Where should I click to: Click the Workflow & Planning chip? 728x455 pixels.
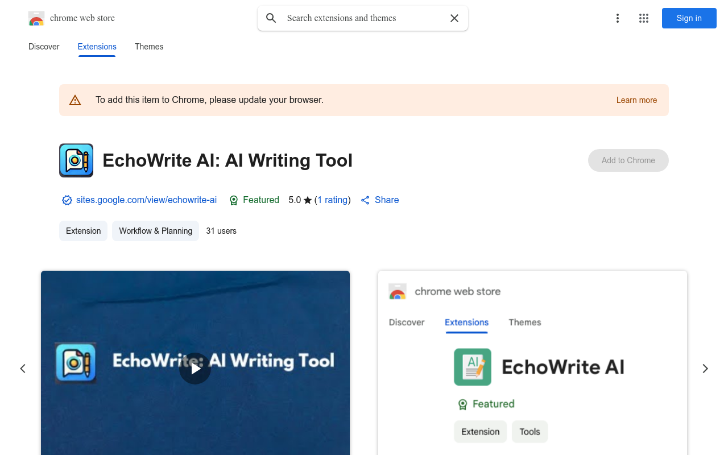tap(155, 231)
